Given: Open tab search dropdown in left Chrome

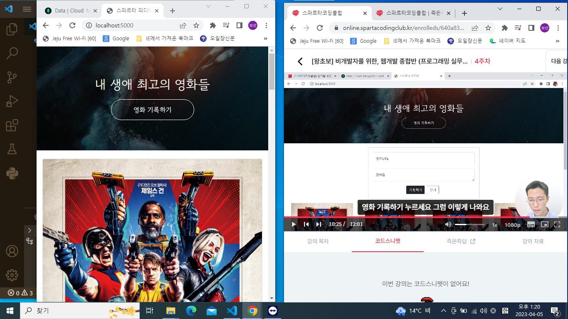Looking at the screenshot, I should pos(208,6).
